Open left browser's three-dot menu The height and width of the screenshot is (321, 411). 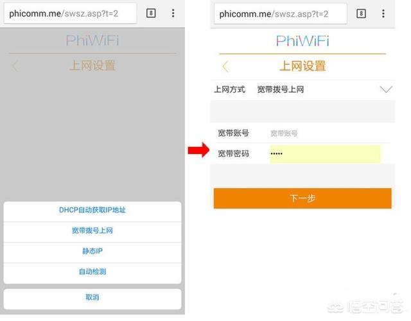(173, 13)
